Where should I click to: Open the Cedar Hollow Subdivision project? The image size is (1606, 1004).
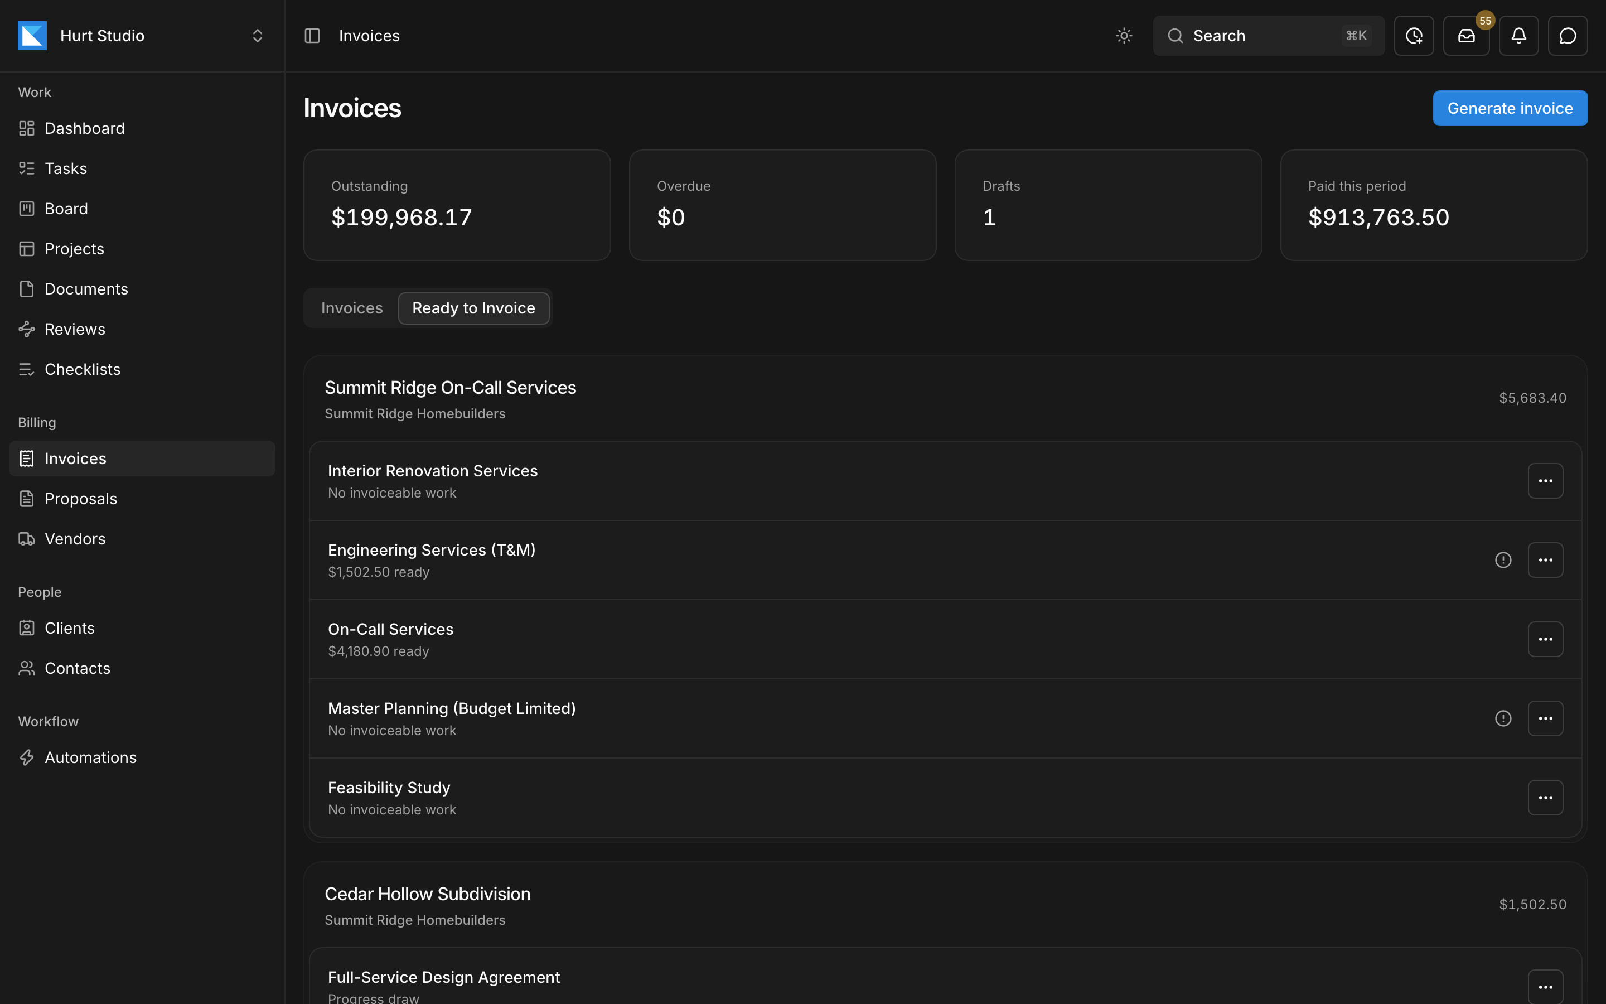[x=427, y=895]
